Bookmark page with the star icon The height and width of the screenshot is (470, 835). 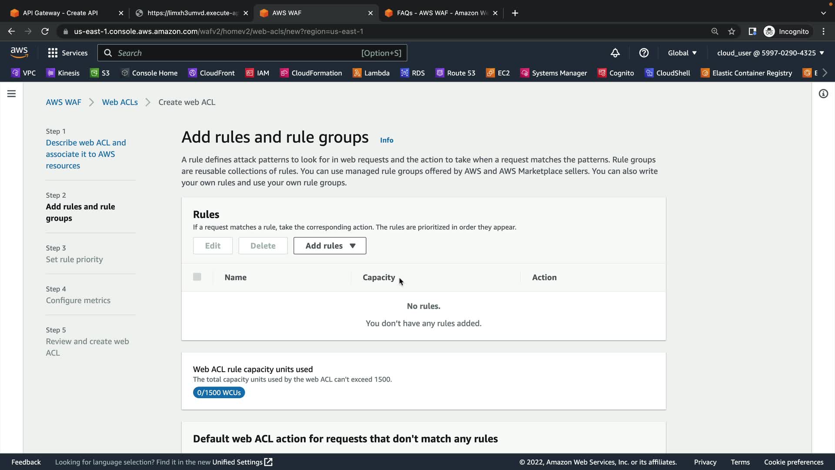pos(731,31)
